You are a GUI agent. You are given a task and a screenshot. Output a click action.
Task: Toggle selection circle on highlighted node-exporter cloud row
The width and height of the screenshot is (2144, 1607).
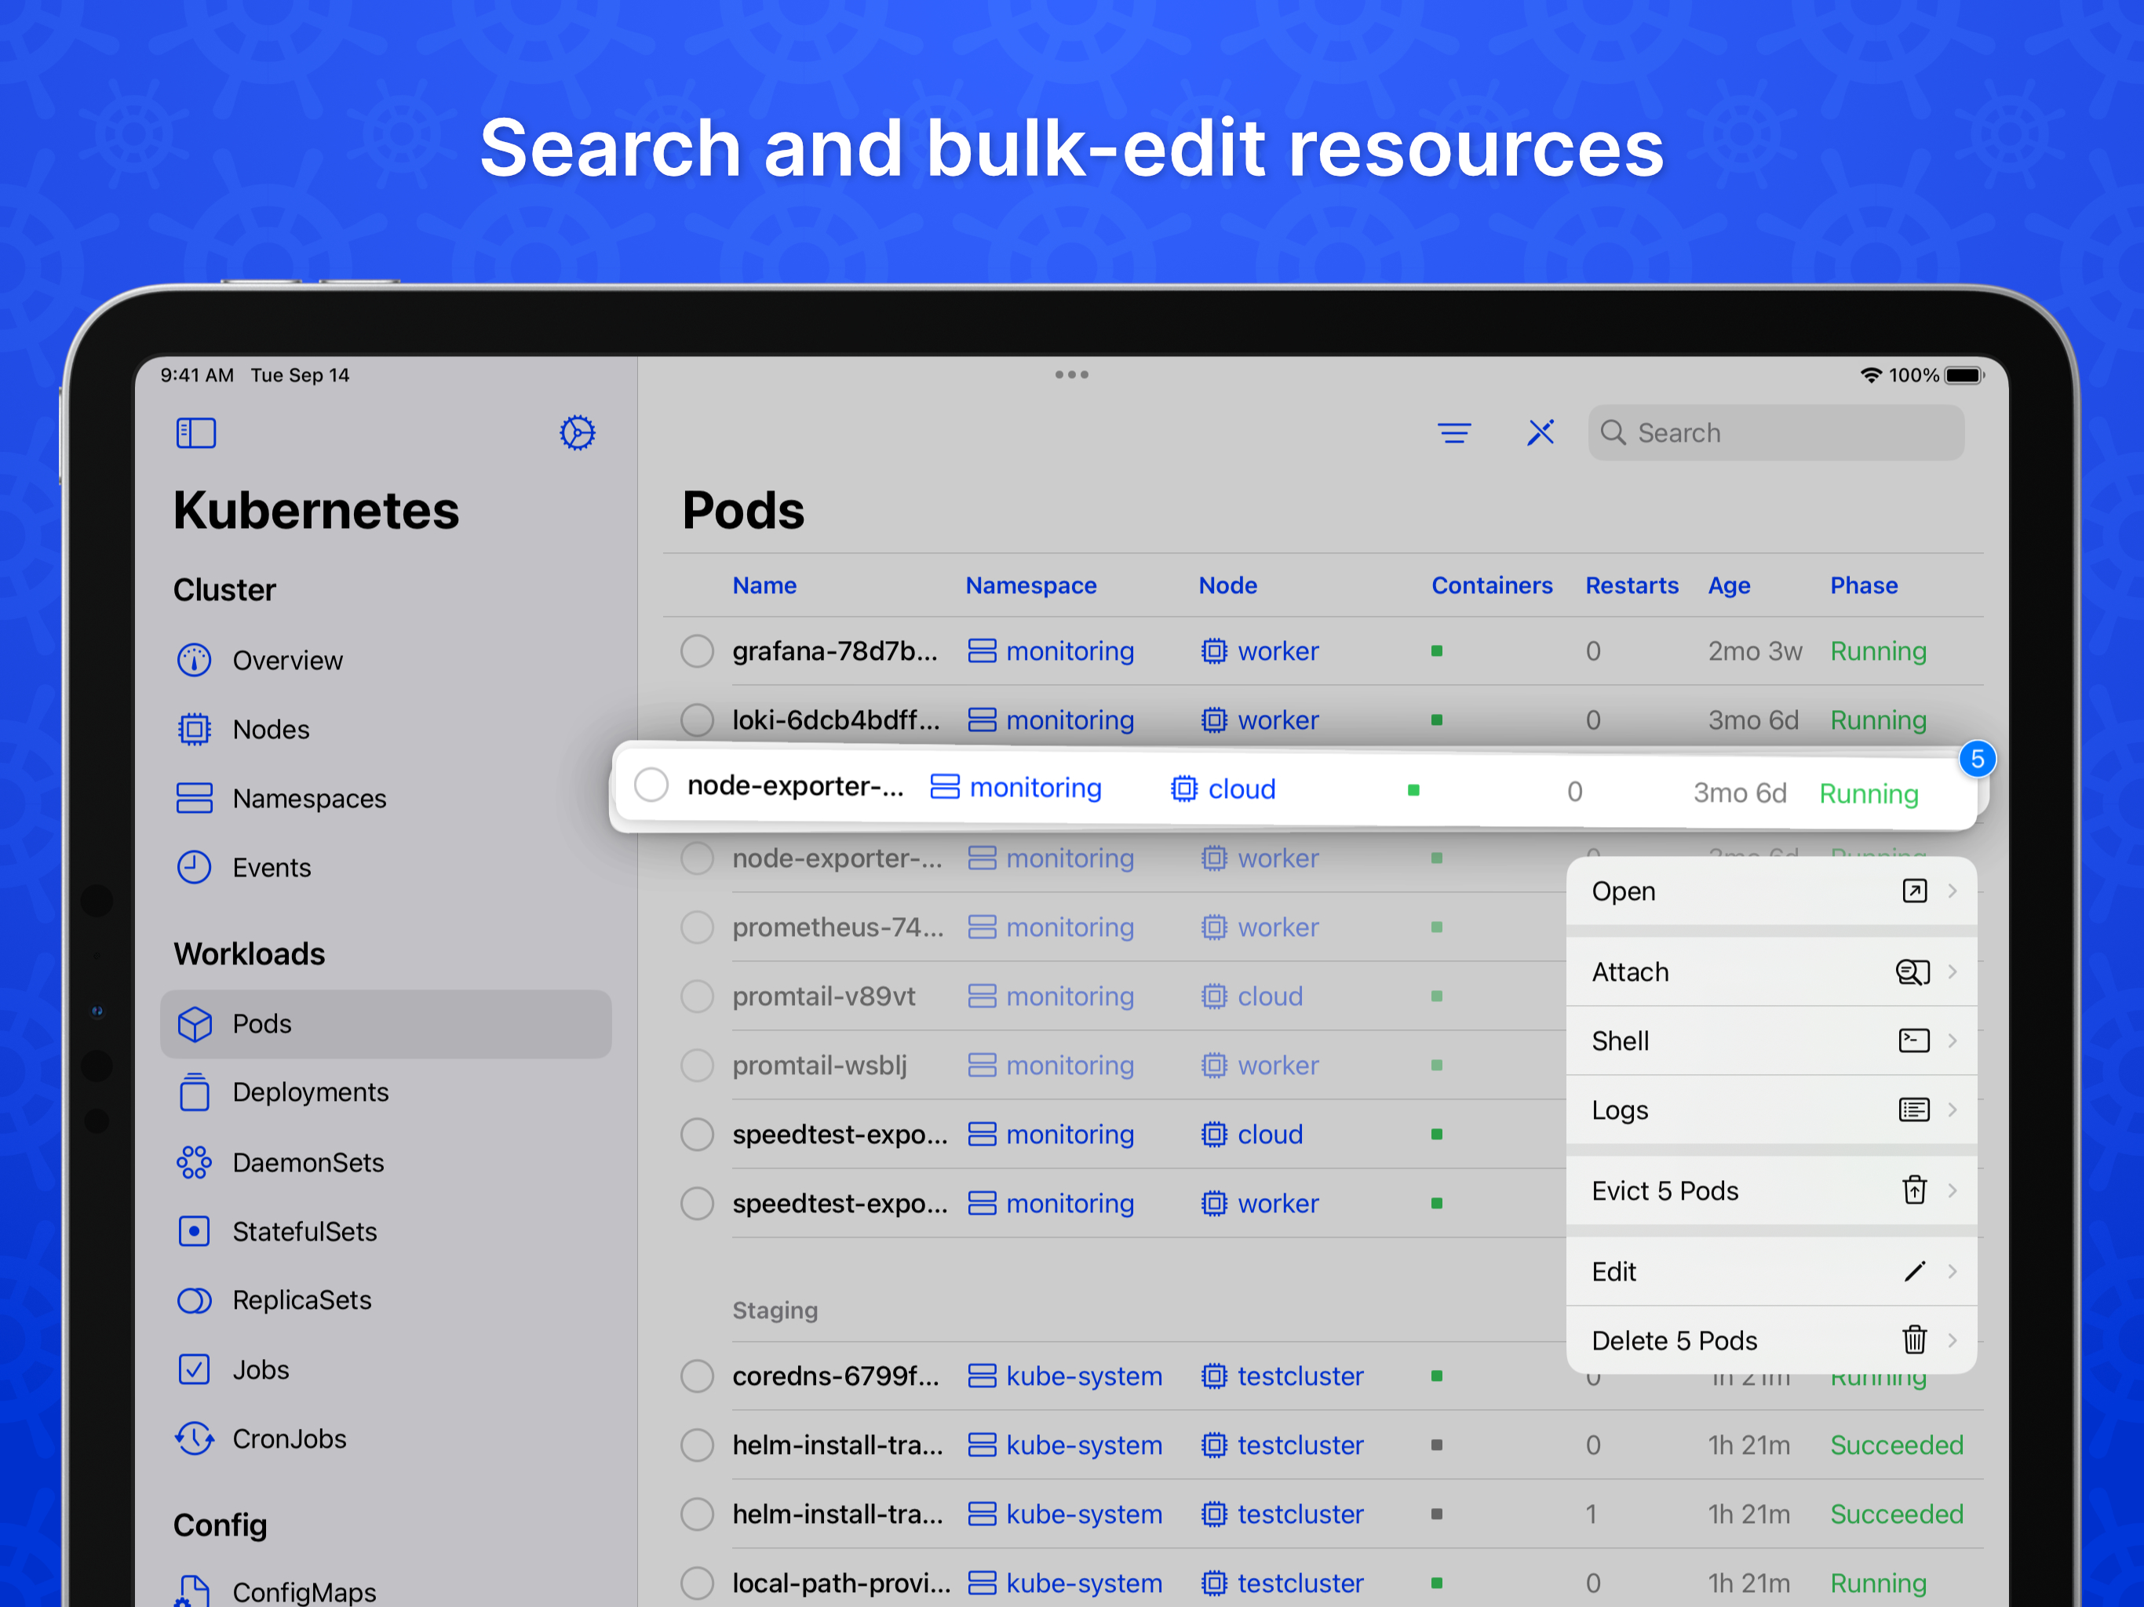click(x=651, y=785)
